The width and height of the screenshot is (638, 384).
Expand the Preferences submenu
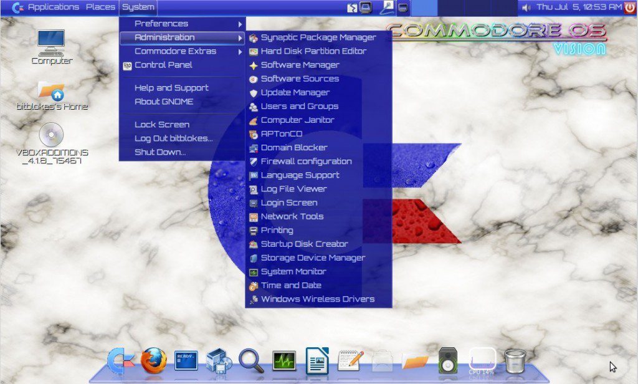[x=161, y=22]
